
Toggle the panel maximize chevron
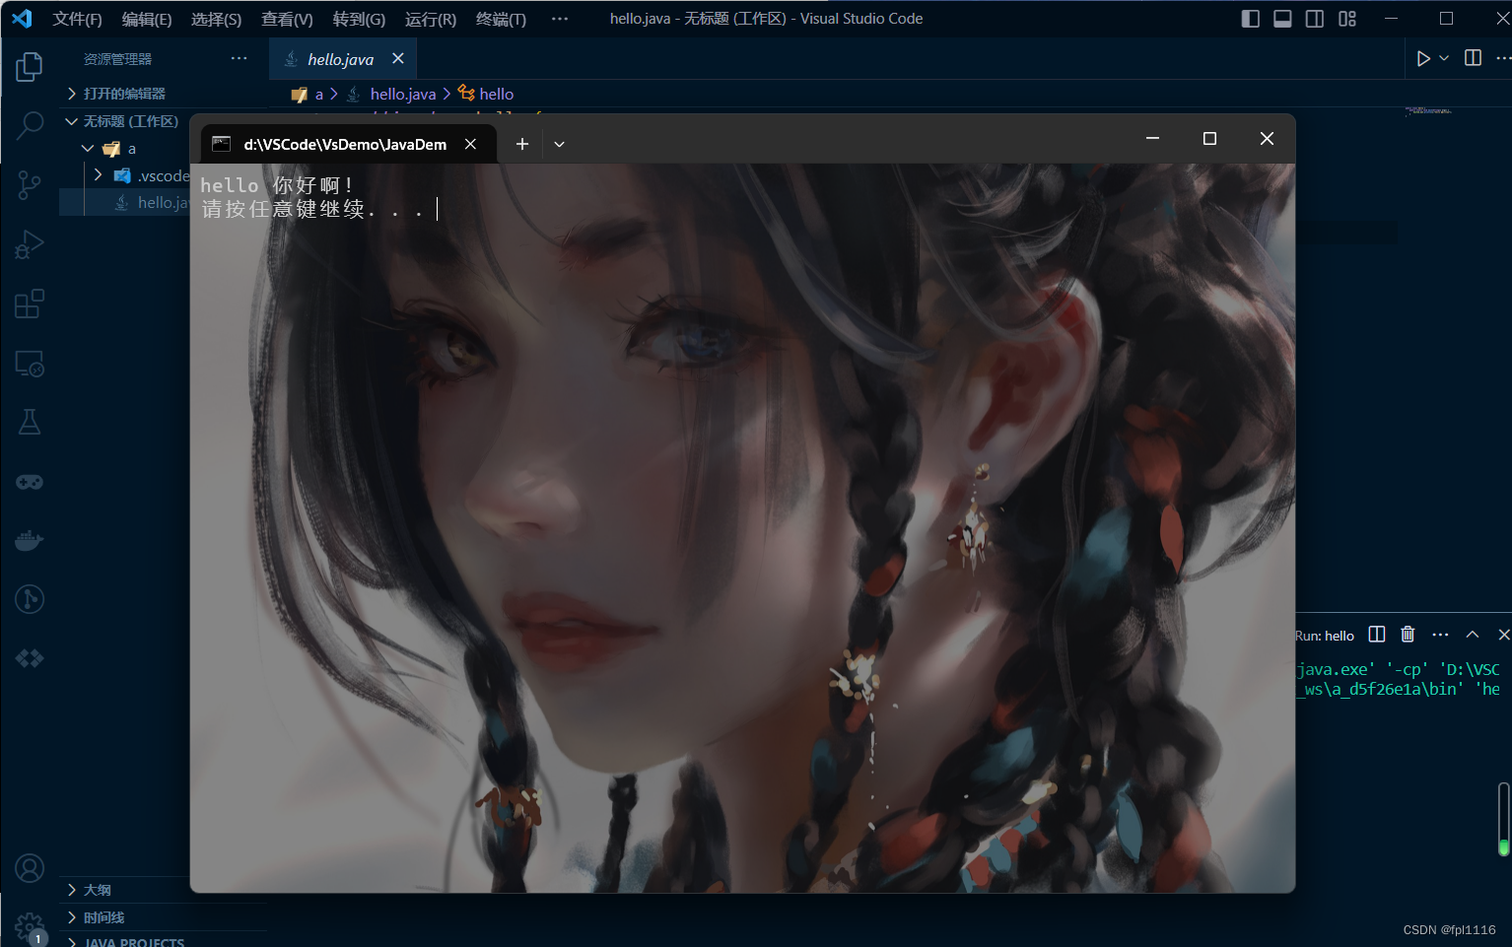click(x=1473, y=635)
